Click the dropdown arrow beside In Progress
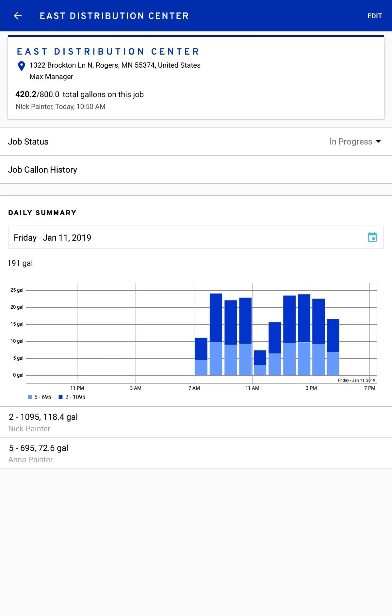Screen dimensions: 392x616 point(378,142)
